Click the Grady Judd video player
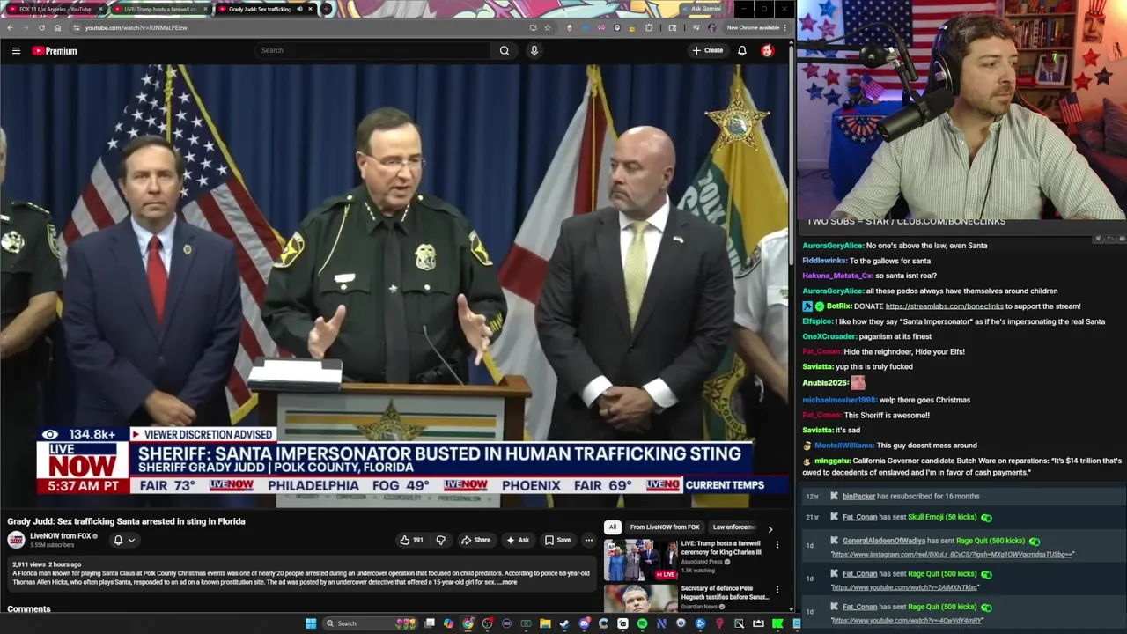The image size is (1127, 634). pos(394,285)
